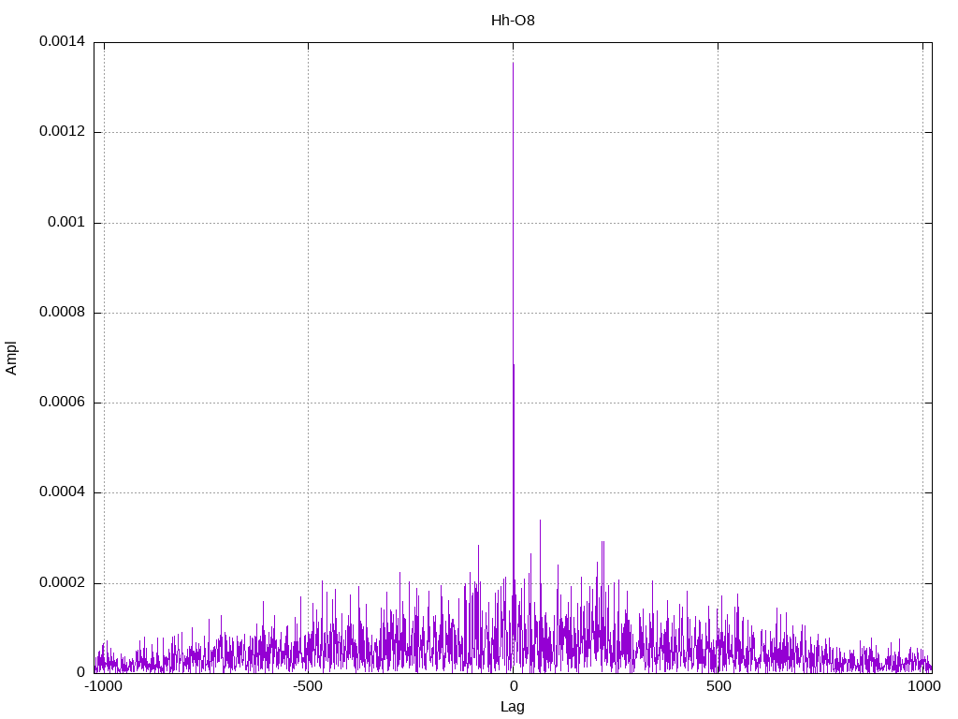Click the 0 tick label on x-axis

coord(513,686)
